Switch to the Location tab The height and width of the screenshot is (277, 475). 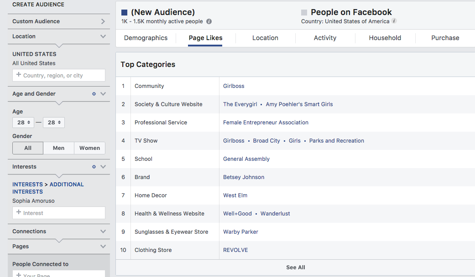point(265,38)
